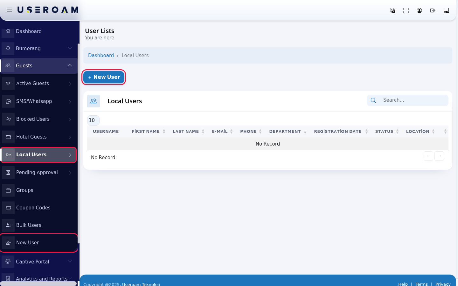Open the Privacy footer link
The height and width of the screenshot is (286, 458).
pyautogui.click(x=443, y=284)
